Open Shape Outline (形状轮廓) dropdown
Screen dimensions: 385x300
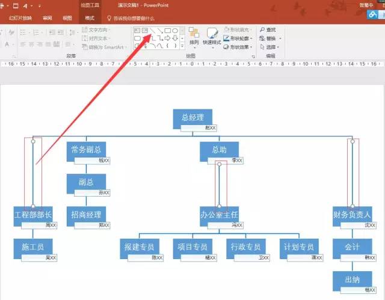(238, 38)
